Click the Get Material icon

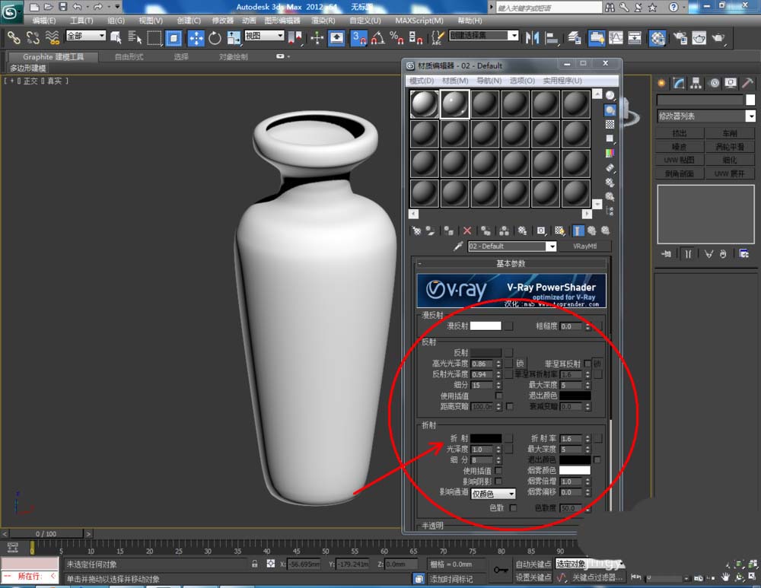point(416,231)
